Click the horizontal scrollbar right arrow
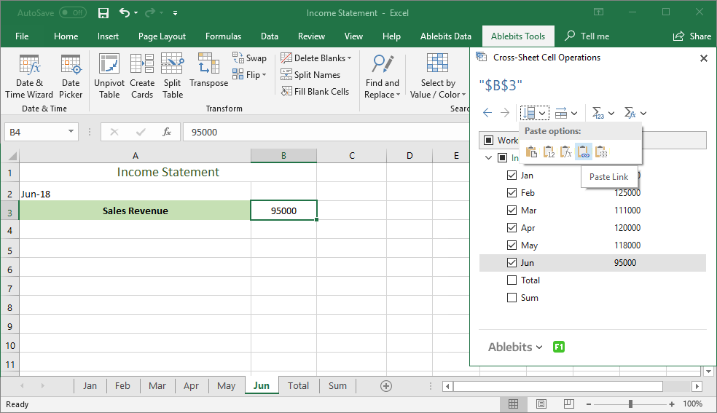 tap(697, 387)
